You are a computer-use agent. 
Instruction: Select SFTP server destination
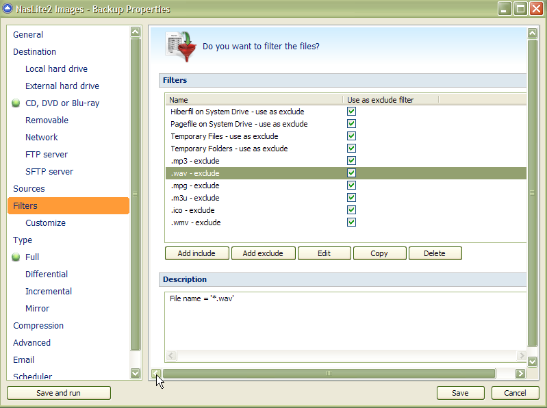tap(49, 172)
